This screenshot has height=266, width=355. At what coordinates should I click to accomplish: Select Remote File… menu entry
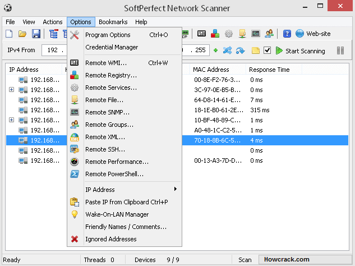[x=125, y=100]
